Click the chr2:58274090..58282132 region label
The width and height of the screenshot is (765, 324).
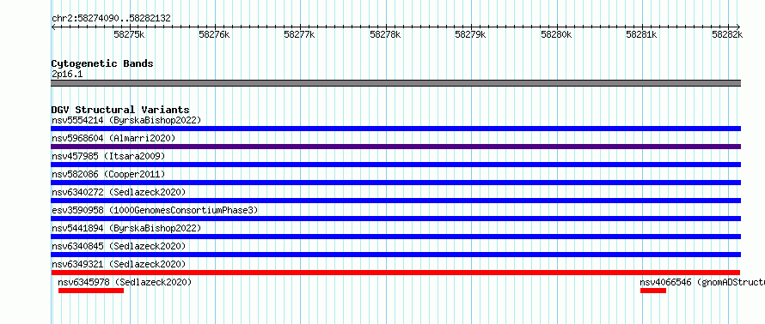click(x=111, y=18)
